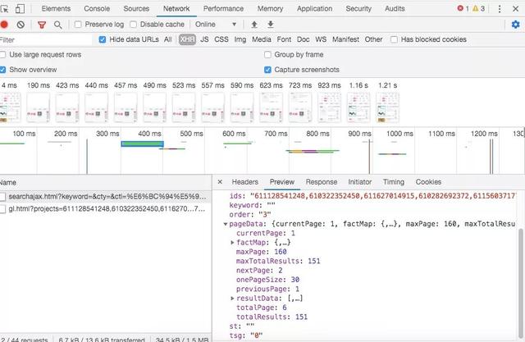
Task: Open DevTools three-dot menu
Action: tap(500, 9)
